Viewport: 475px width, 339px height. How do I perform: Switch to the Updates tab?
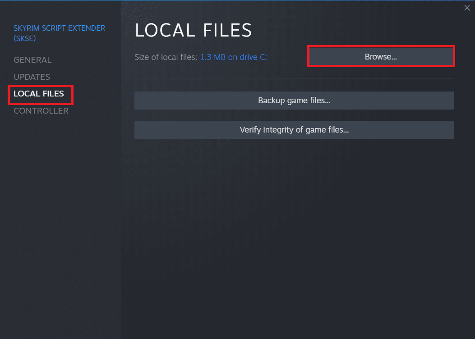click(32, 77)
